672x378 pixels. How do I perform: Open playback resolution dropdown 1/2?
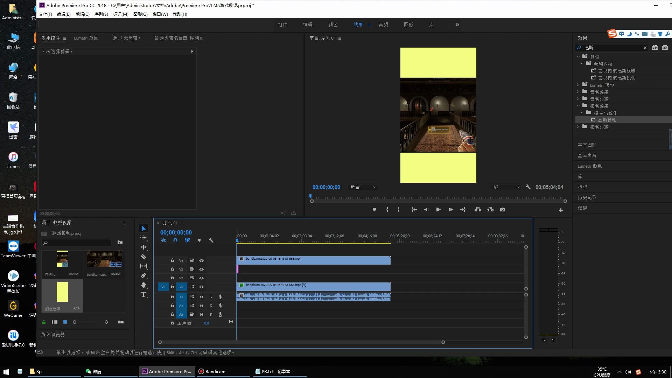506,187
